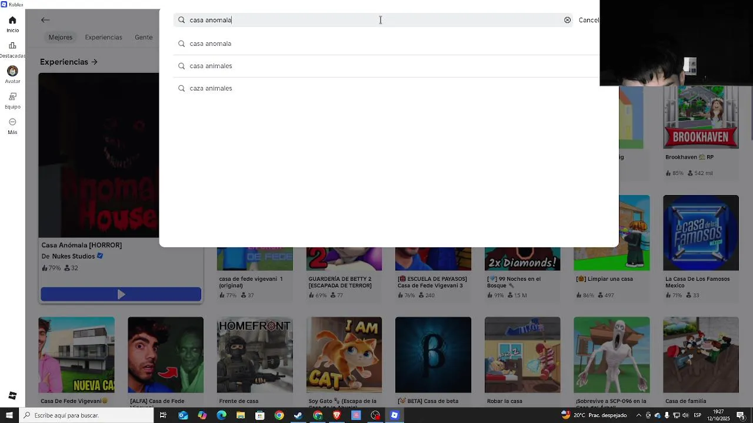Image resolution: width=753 pixels, height=423 pixels.
Task: Open the volume control in system tray
Action: tap(685, 415)
